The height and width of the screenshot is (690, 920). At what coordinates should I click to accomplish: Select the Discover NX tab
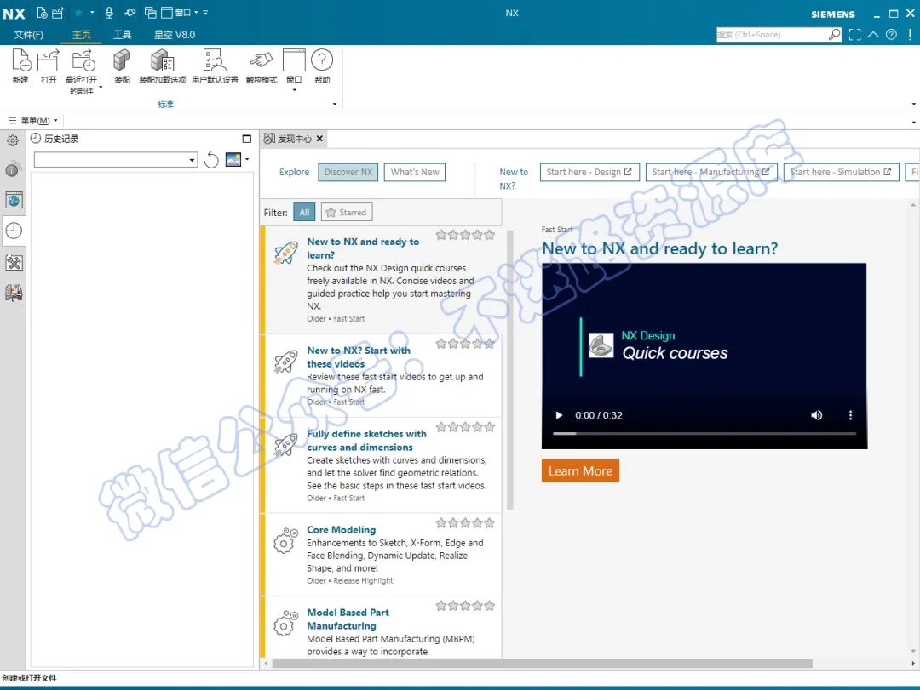(x=348, y=173)
